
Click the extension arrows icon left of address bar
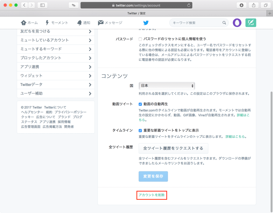pos(73,5)
